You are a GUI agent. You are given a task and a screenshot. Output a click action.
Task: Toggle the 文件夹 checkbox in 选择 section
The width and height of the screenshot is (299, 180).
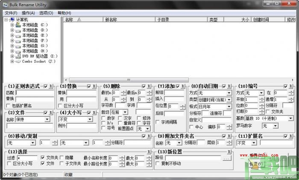43,158
